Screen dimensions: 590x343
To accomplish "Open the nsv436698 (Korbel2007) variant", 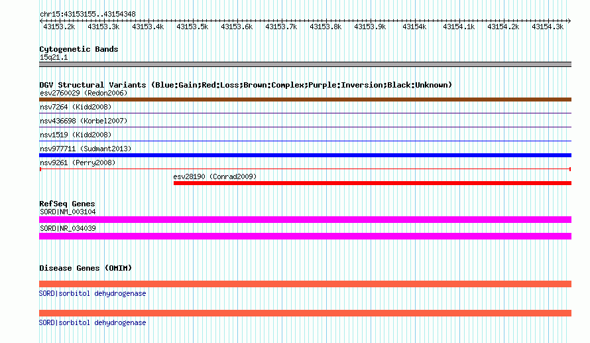I will pos(84,121).
